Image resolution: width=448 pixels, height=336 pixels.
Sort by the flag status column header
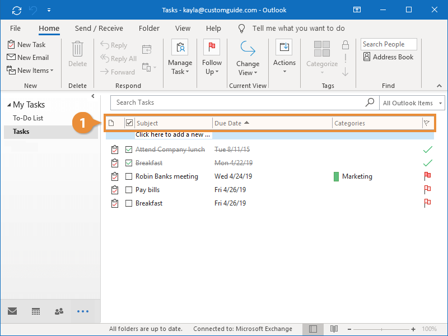427,123
